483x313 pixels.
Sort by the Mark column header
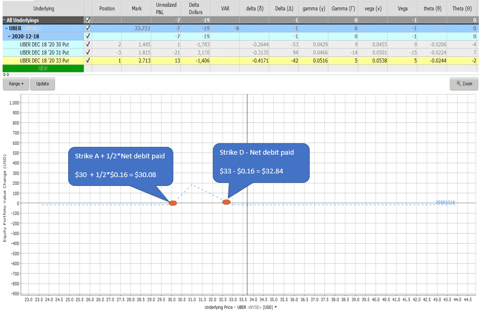[x=136, y=9]
